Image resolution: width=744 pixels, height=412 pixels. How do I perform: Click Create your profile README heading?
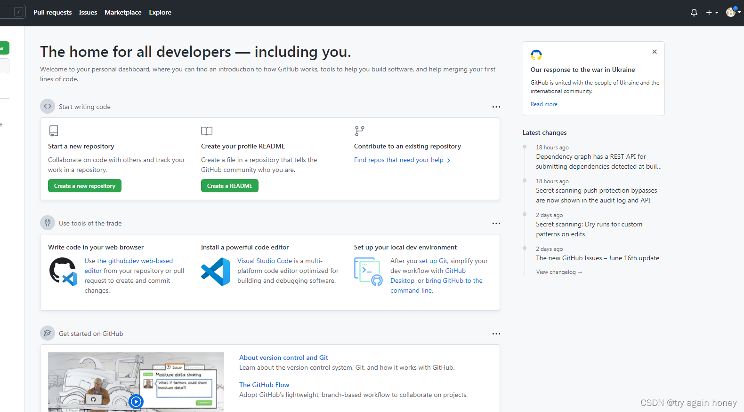pyautogui.click(x=243, y=146)
